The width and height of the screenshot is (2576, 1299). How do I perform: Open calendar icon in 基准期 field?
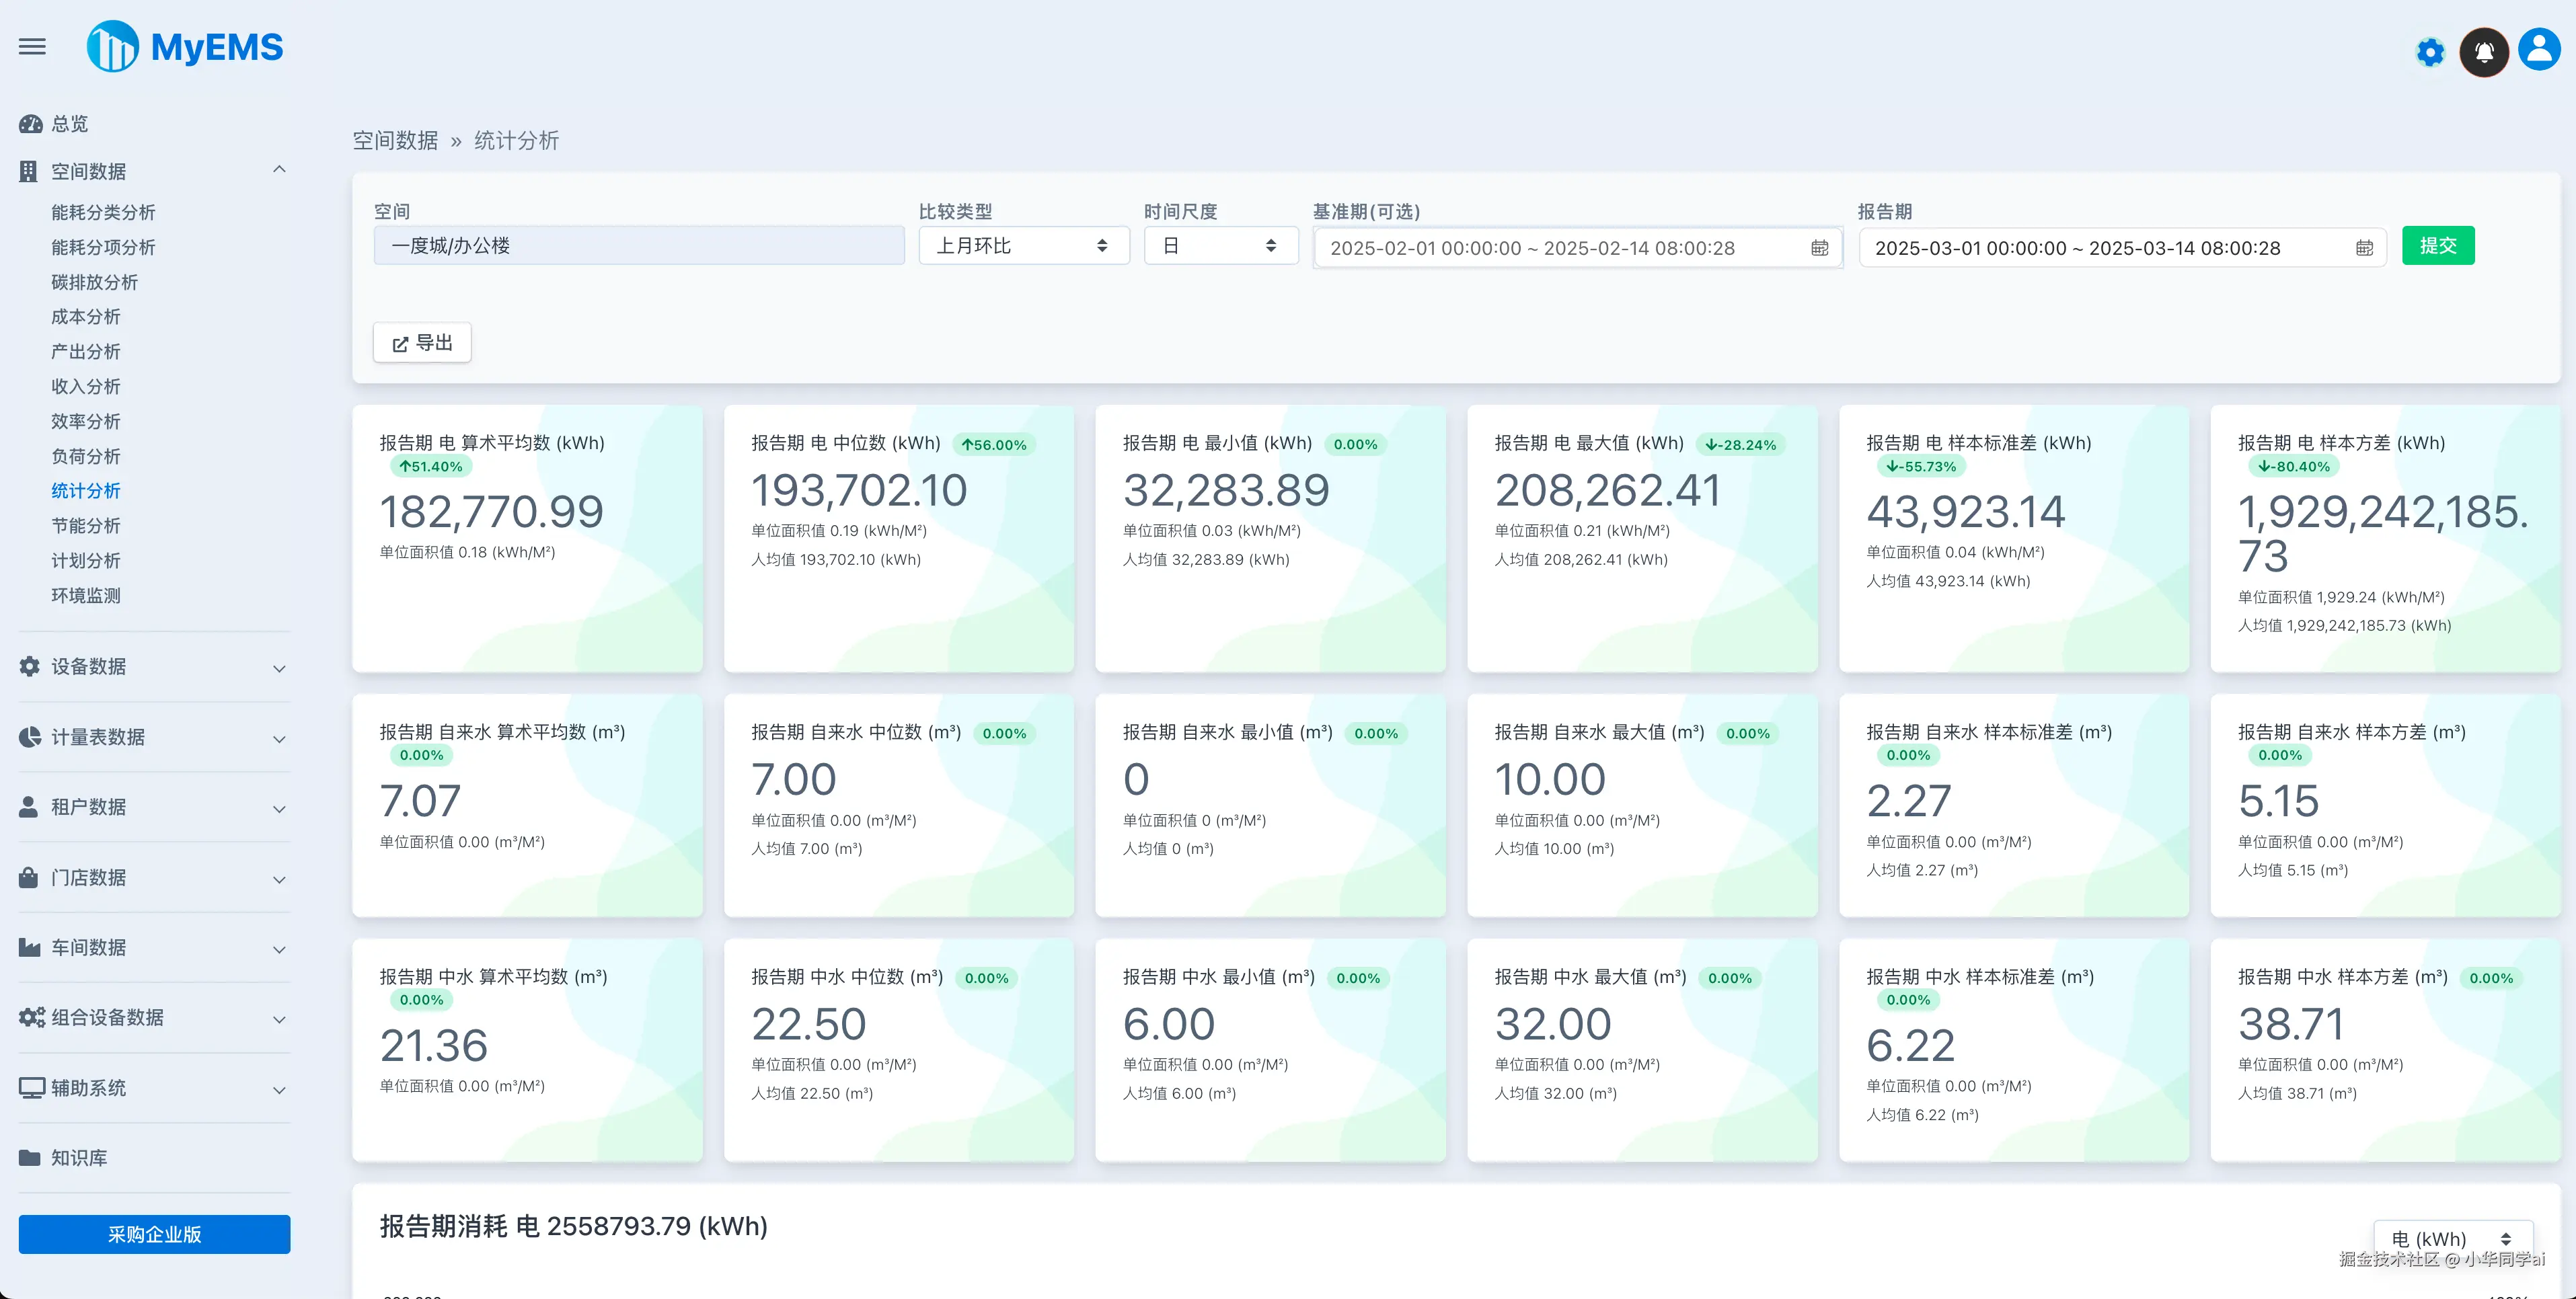click(x=1819, y=248)
